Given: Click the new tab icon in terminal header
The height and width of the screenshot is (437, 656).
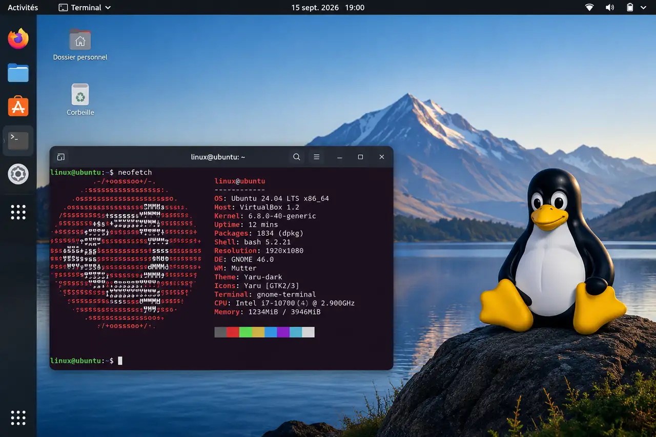Looking at the screenshot, I should point(60,157).
